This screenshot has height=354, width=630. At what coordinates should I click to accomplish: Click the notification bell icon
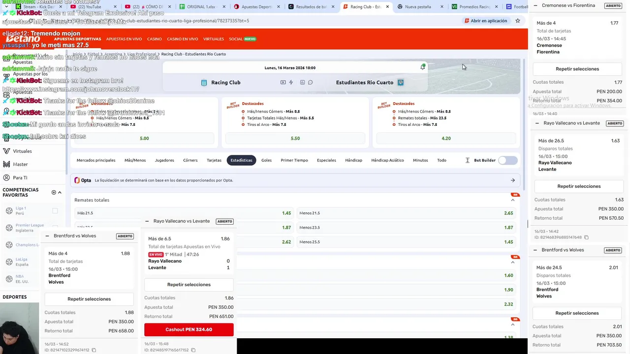pyautogui.click(x=423, y=67)
